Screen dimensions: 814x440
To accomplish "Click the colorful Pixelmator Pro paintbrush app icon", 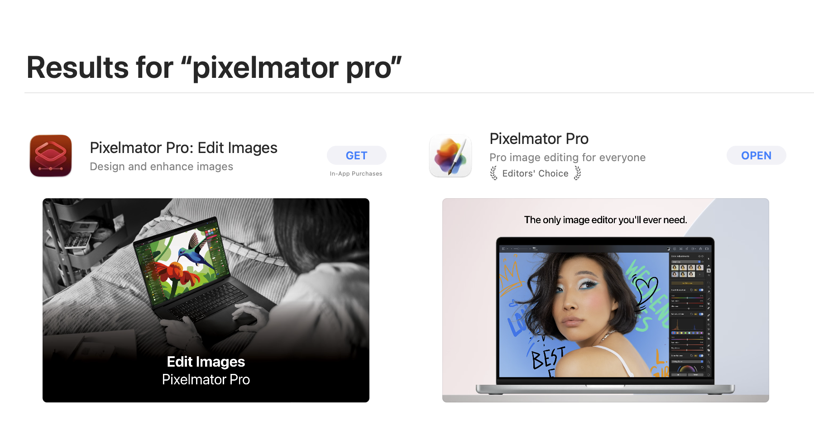I will pos(450,156).
